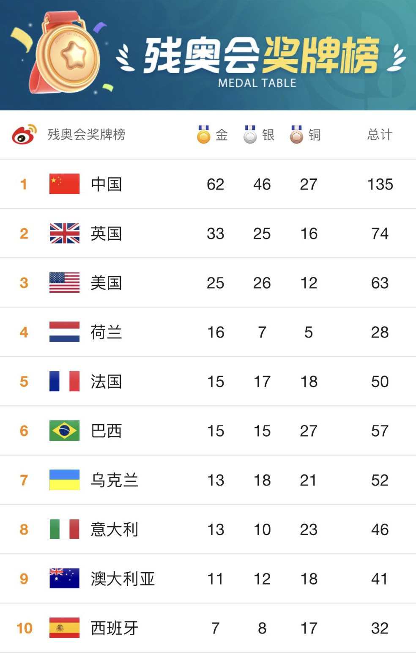
Task: Click the Australia flag icon
Action: (64, 579)
